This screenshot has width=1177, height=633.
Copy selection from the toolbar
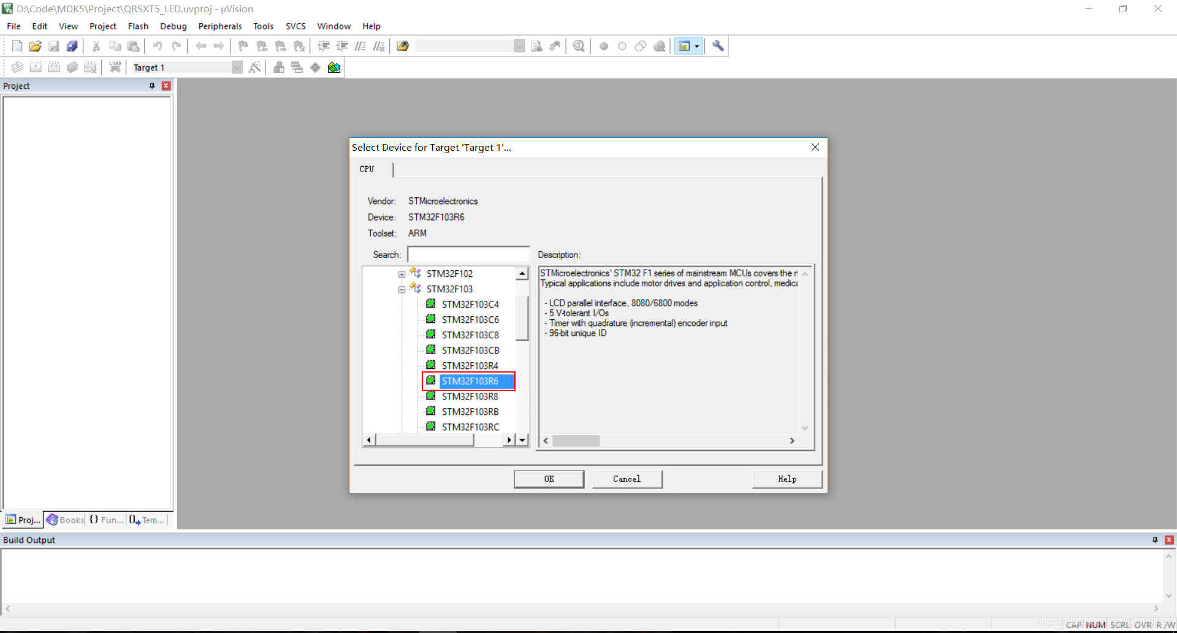115,46
